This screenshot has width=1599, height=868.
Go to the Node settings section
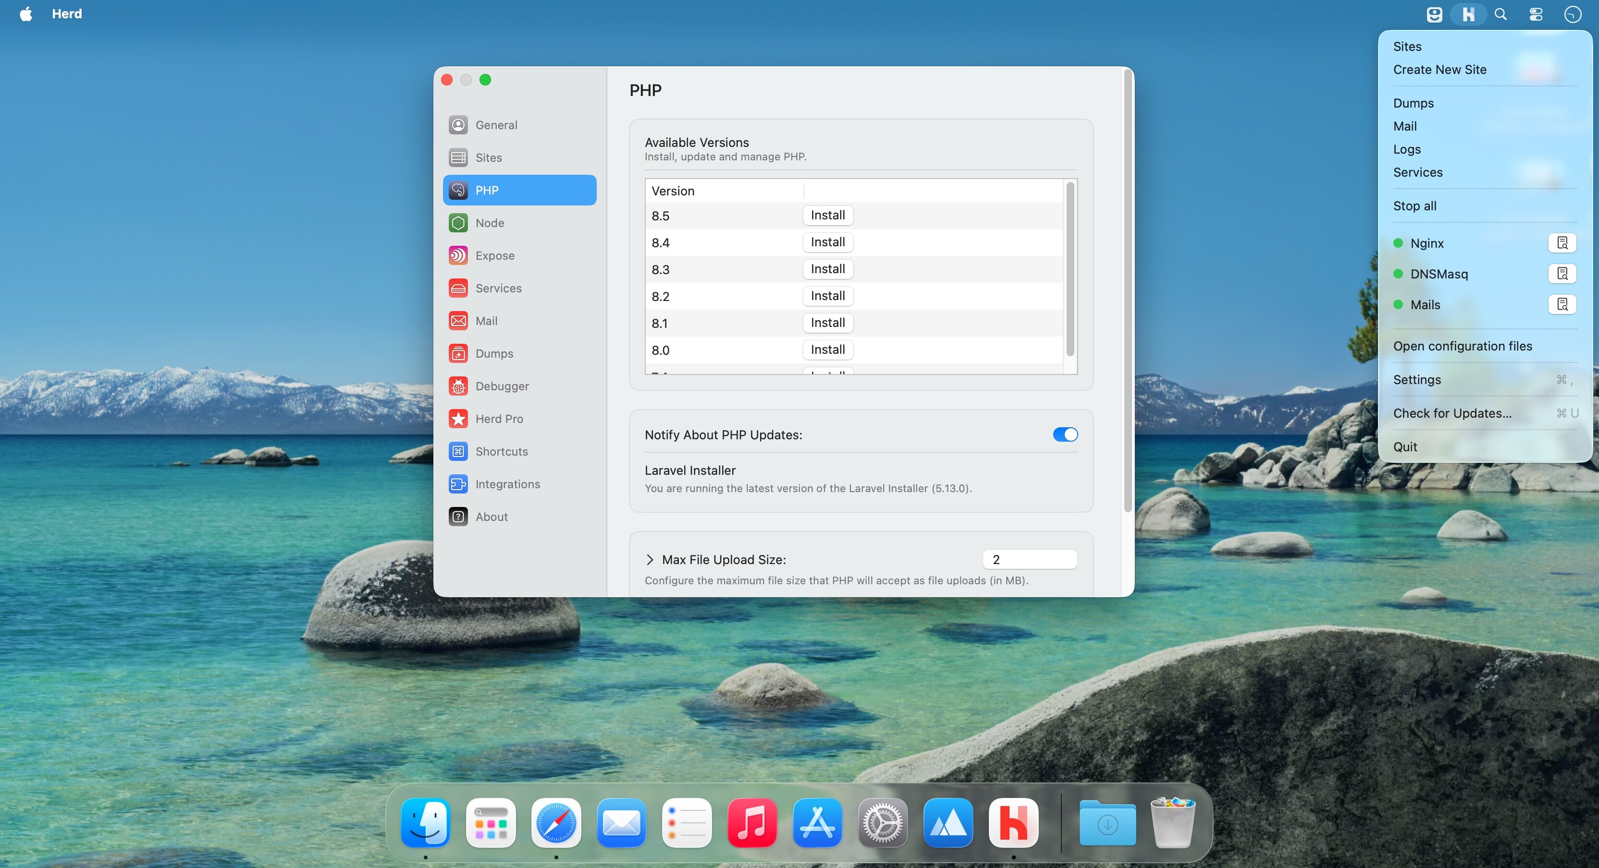[x=489, y=223]
